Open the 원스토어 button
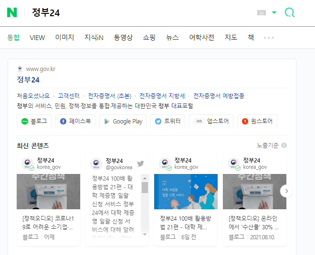 (257, 121)
